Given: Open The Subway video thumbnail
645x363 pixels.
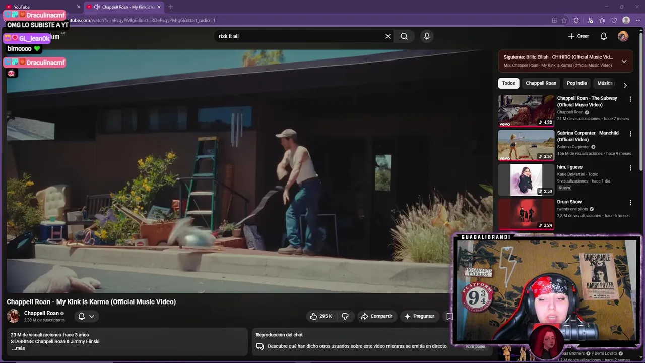Looking at the screenshot, I should 526,111.
